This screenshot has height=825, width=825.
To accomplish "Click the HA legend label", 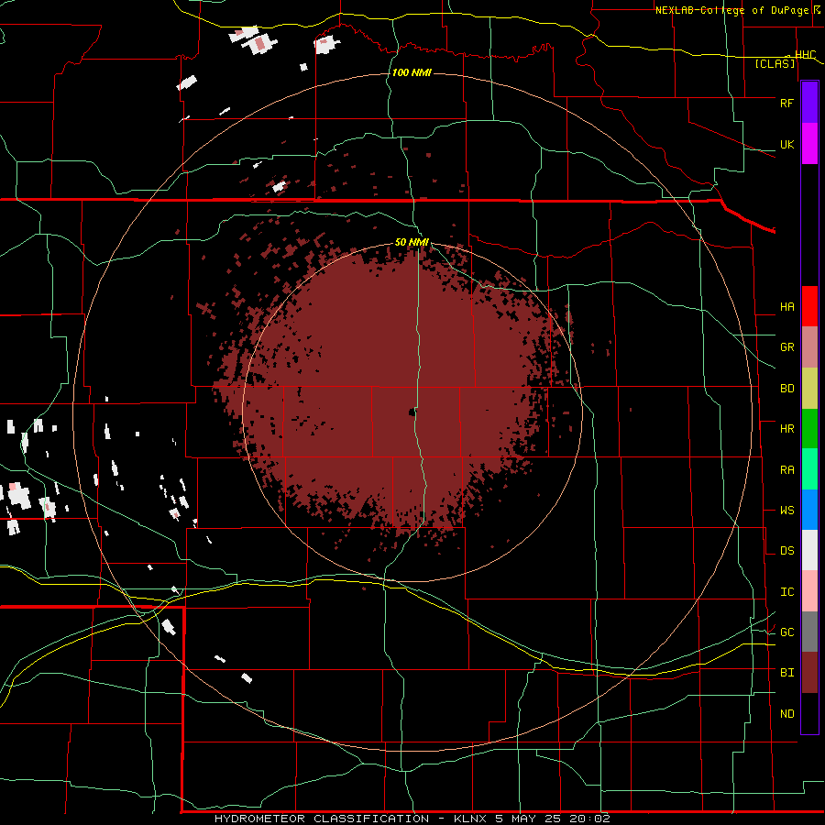I will (x=786, y=307).
